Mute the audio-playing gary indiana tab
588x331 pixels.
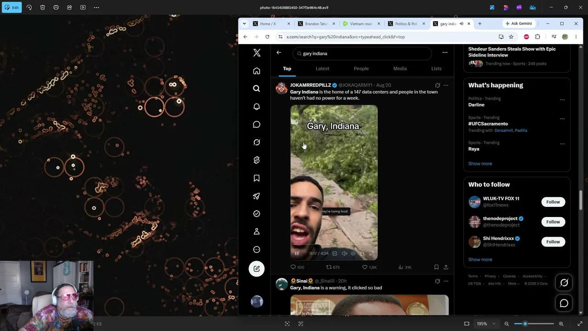point(461,24)
